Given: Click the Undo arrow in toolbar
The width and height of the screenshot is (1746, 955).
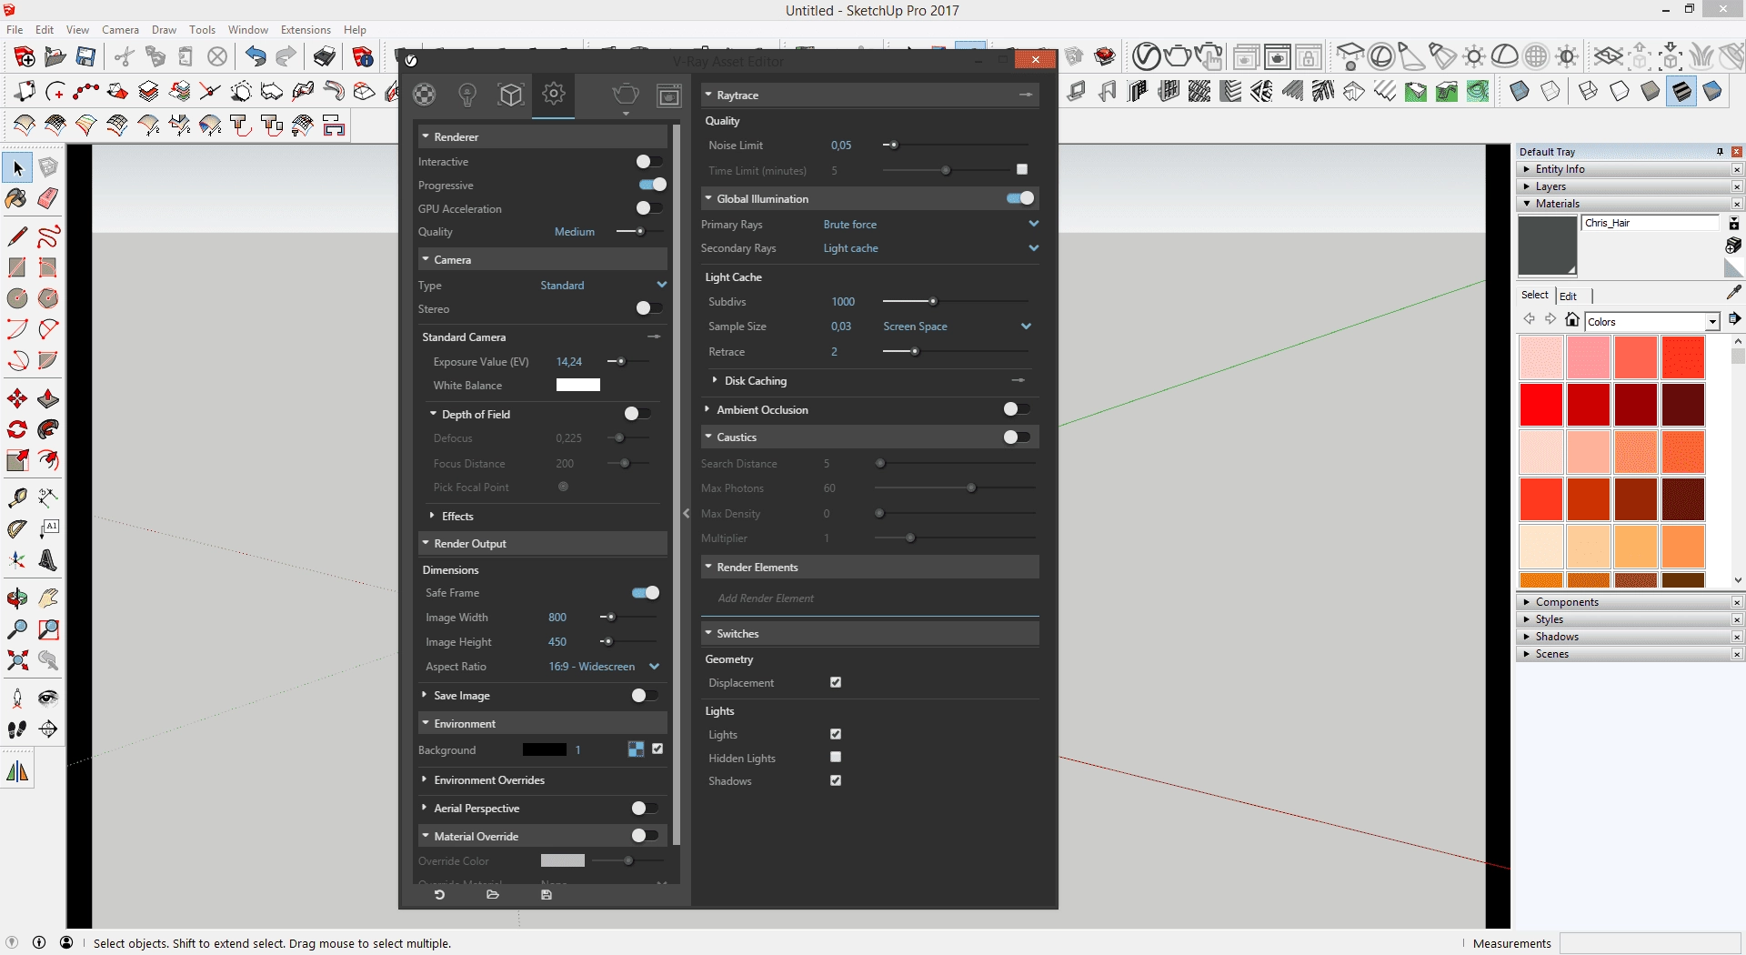Looking at the screenshot, I should 256,57.
